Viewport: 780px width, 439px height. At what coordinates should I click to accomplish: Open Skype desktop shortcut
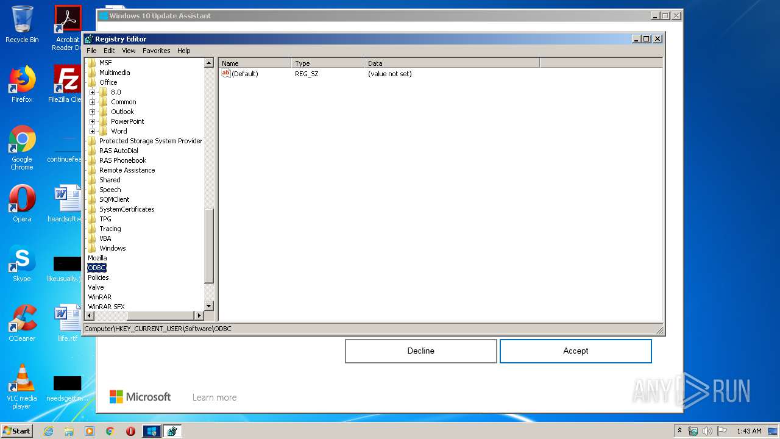tap(22, 263)
